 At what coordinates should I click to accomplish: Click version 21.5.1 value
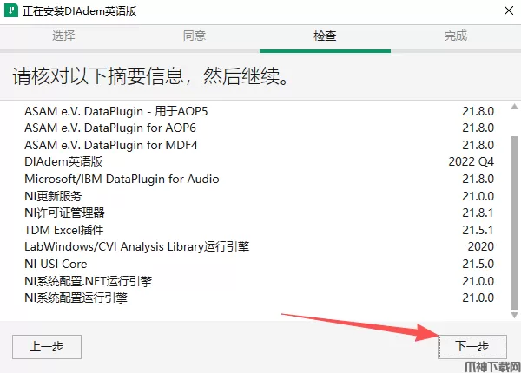[x=478, y=230]
